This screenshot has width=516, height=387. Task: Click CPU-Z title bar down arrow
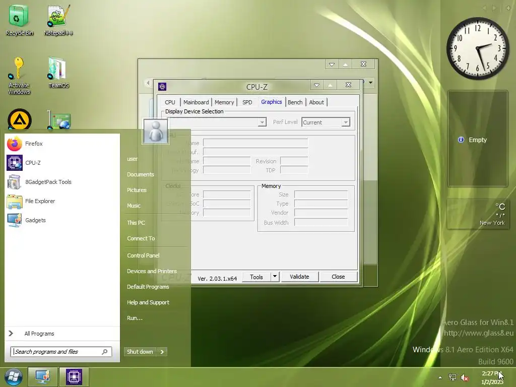(x=316, y=85)
